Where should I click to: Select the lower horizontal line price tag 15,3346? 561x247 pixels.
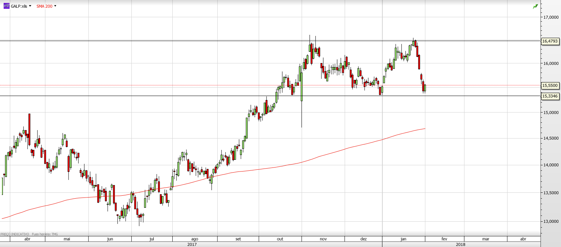550,96
